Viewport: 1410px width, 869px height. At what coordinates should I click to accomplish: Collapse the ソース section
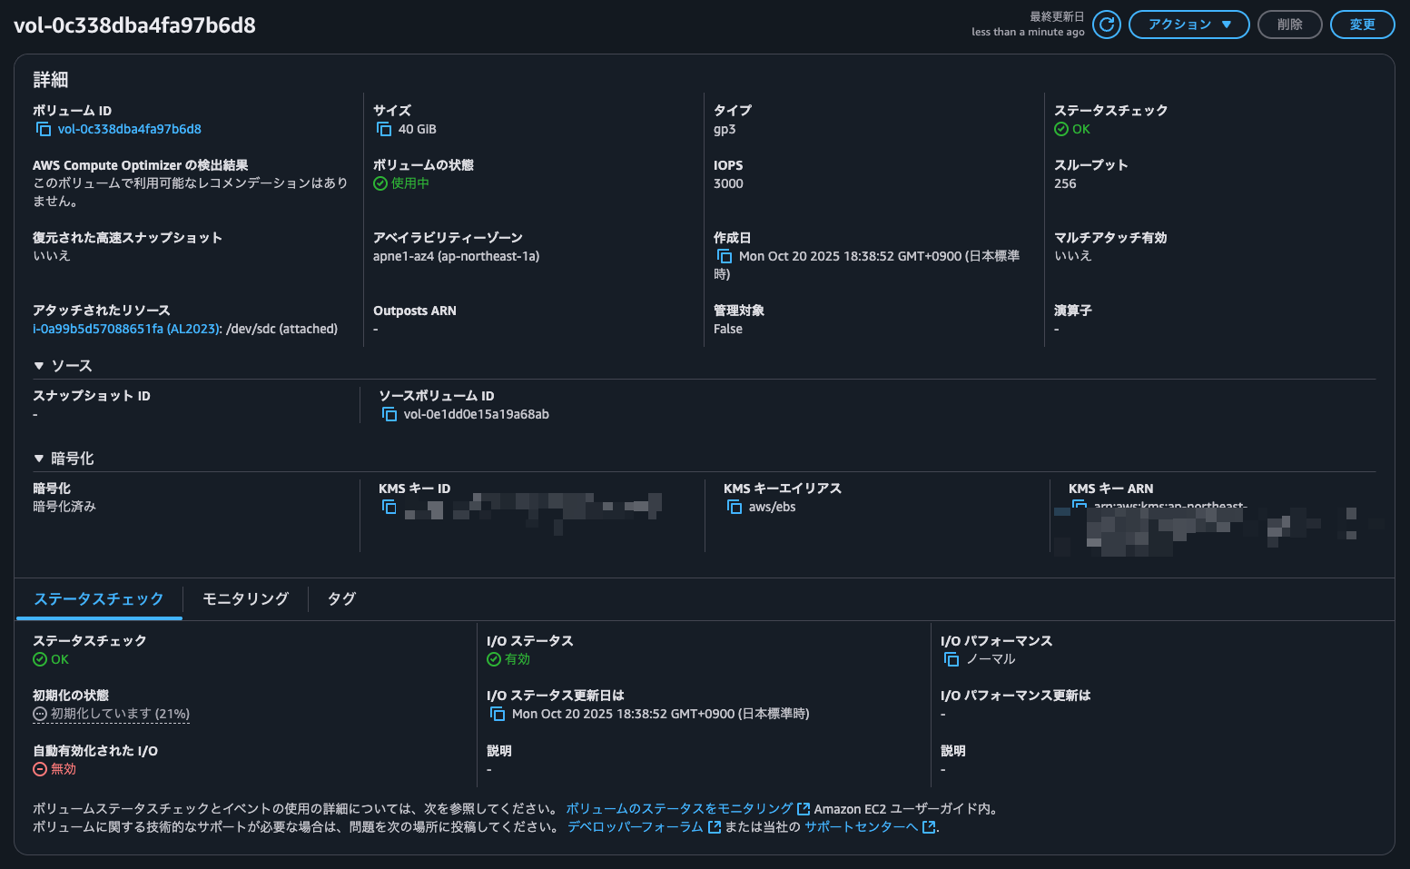point(39,366)
